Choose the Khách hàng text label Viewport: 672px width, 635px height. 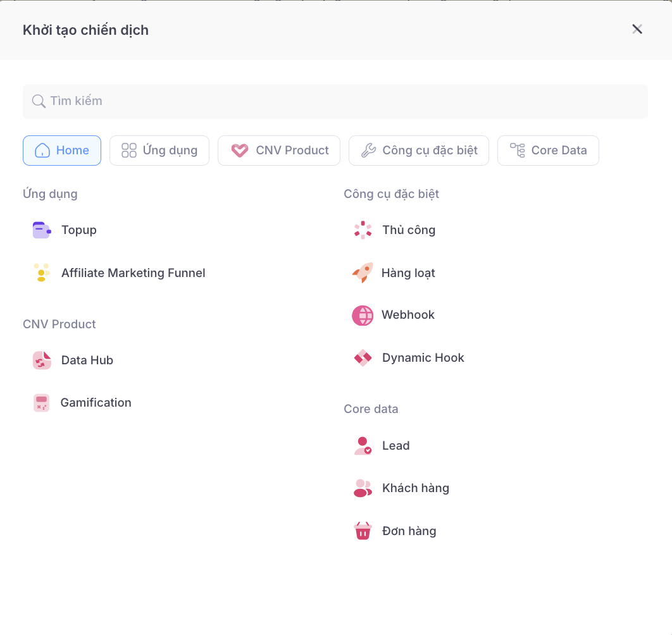coord(416,488)
